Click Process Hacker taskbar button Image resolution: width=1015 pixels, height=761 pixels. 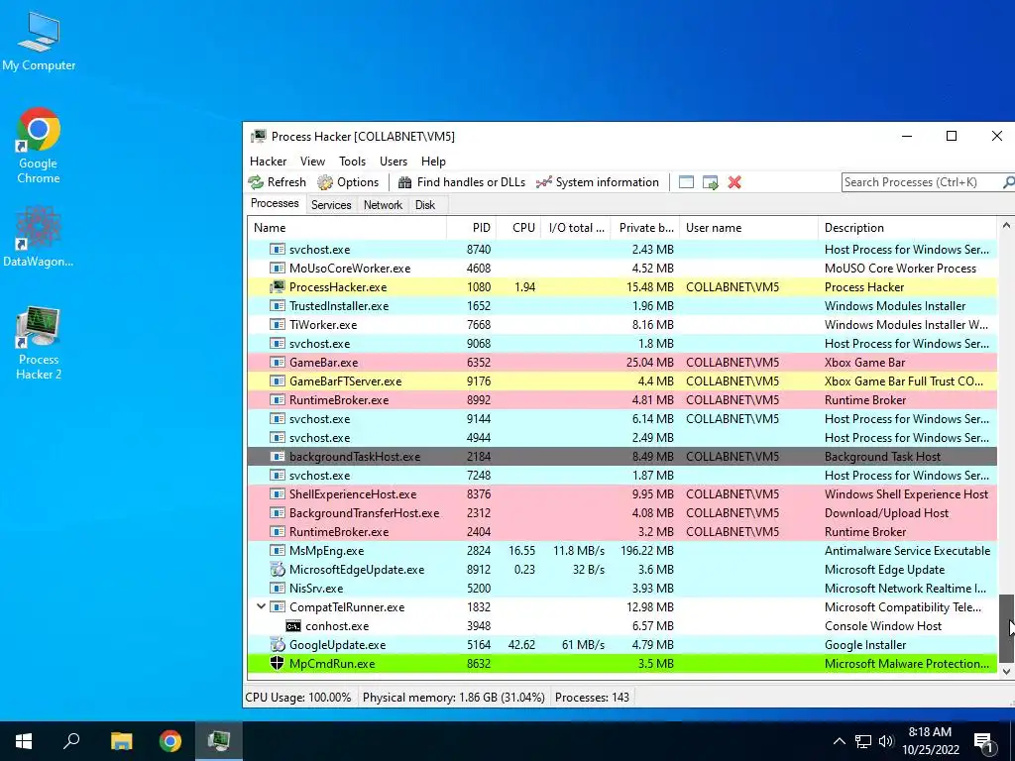tap(219, 741)
